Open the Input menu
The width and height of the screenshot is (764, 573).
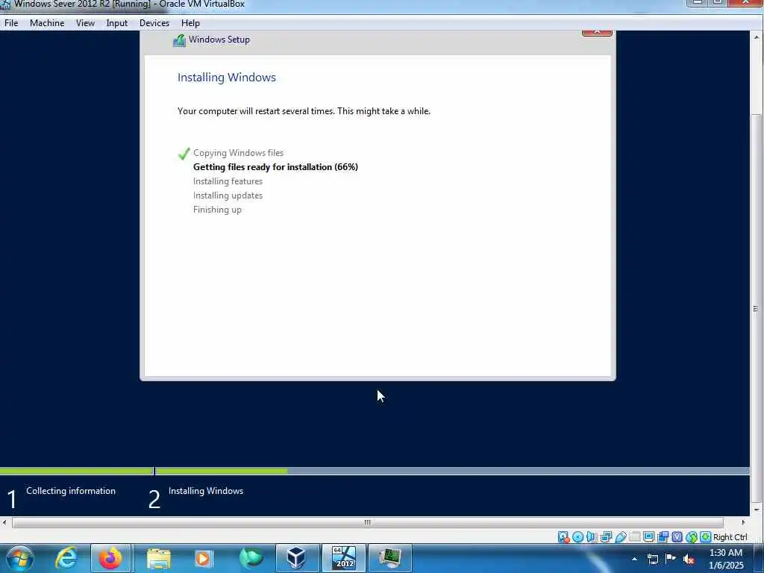pyautogui.click(x=117, y=23)
